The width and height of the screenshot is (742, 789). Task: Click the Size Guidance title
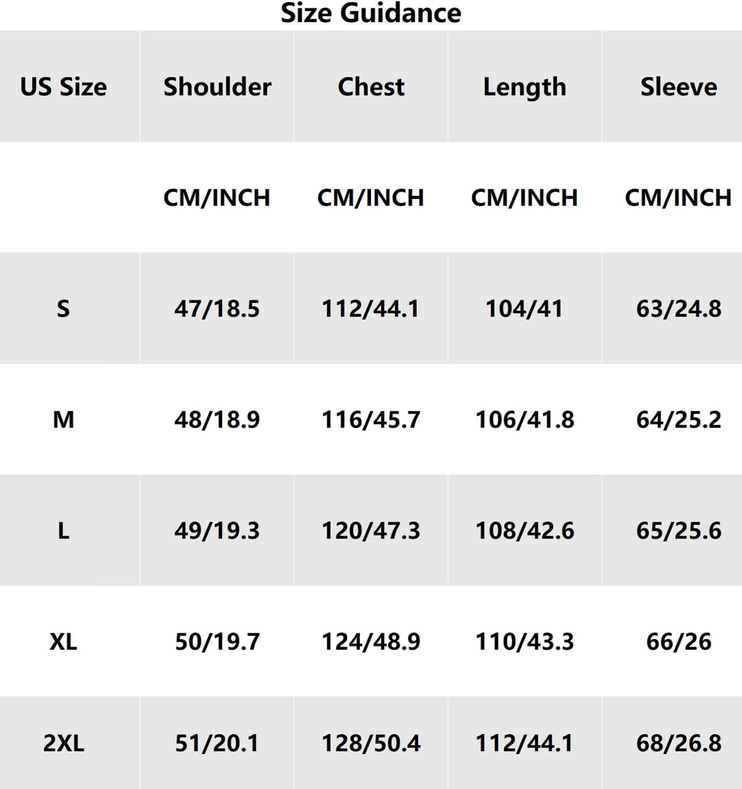(370, 13)
